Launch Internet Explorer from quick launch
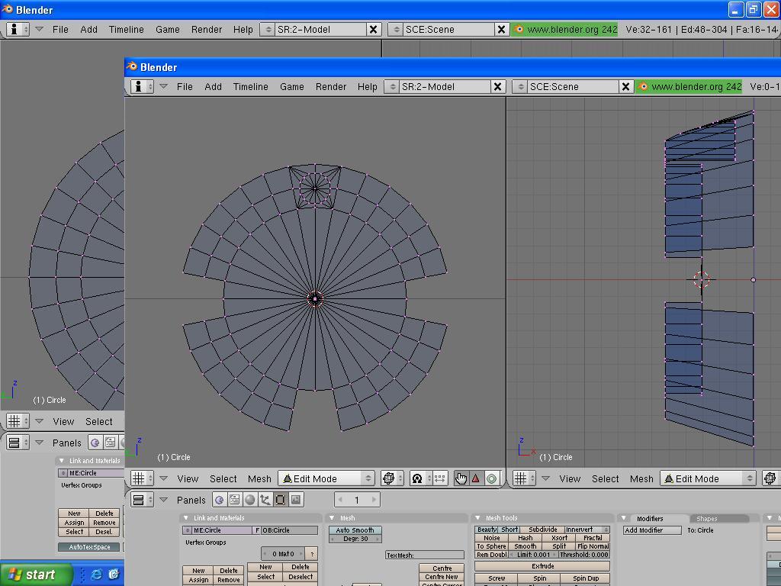 (96, 575)
